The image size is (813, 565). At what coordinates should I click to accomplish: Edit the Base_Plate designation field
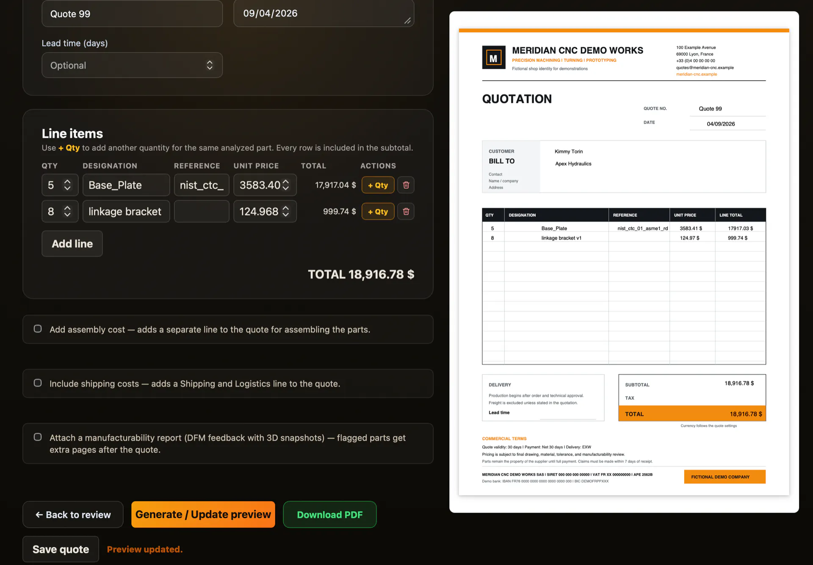tap(126, 185)
